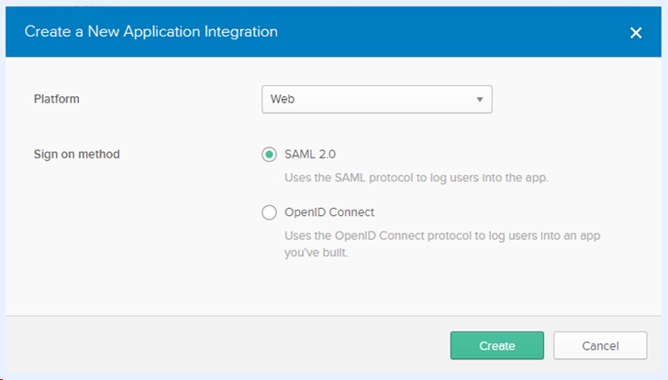The width and height of the screenshot is (668, 380).
Task: Click the 'OpenID Connect' option label
Action: click(329, 212)
